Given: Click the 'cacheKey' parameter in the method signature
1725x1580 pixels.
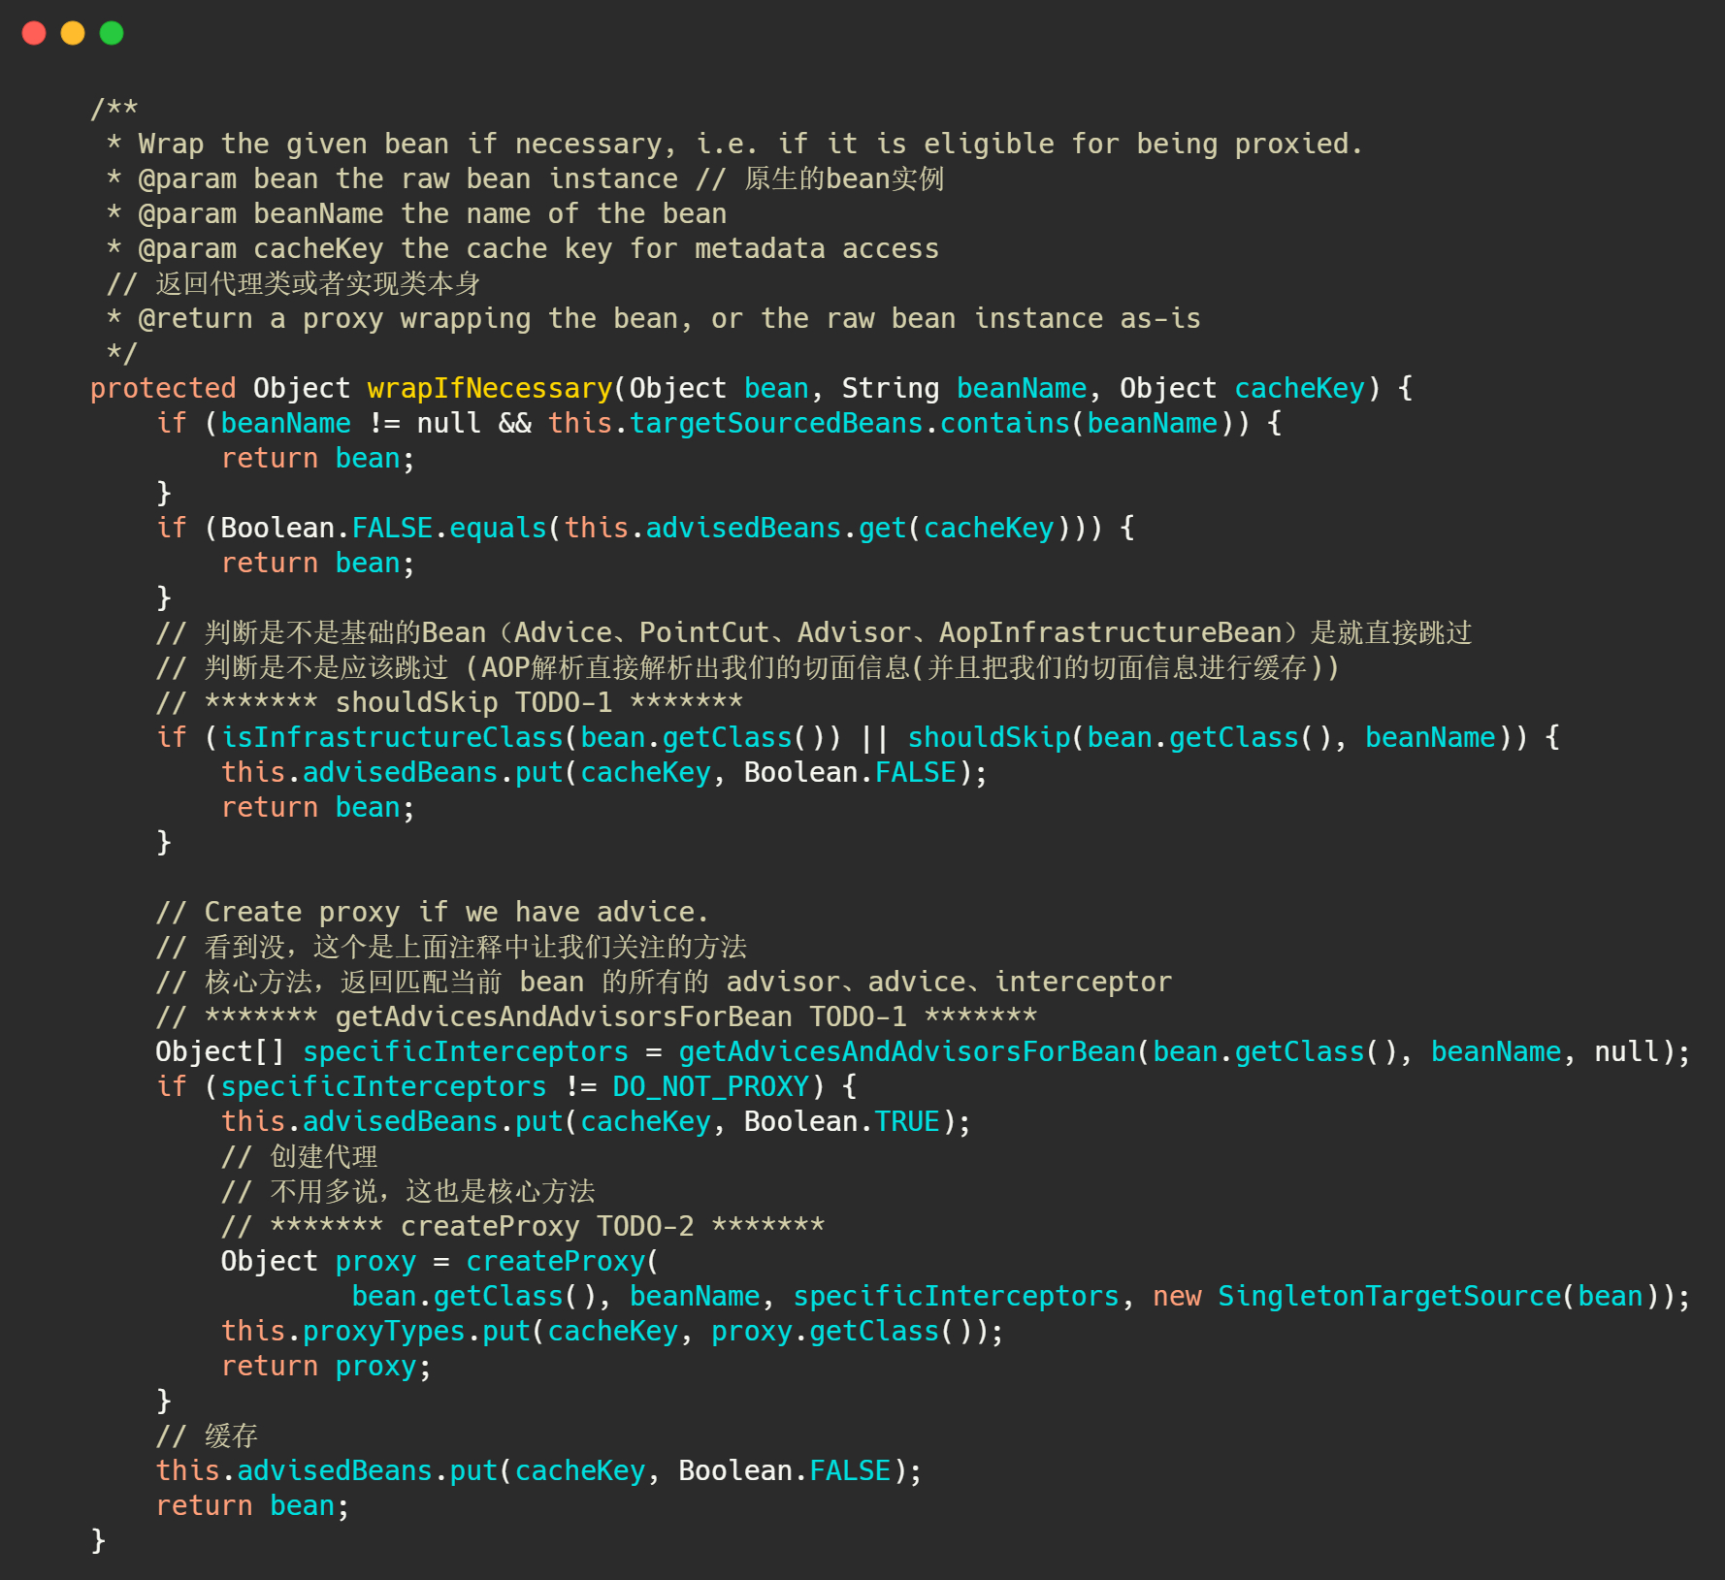Looking at the screenshot, I should pyautogui.click(x=1299, y=388).
